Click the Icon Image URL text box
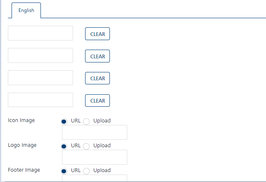The image size is (266, 182). 95,132
